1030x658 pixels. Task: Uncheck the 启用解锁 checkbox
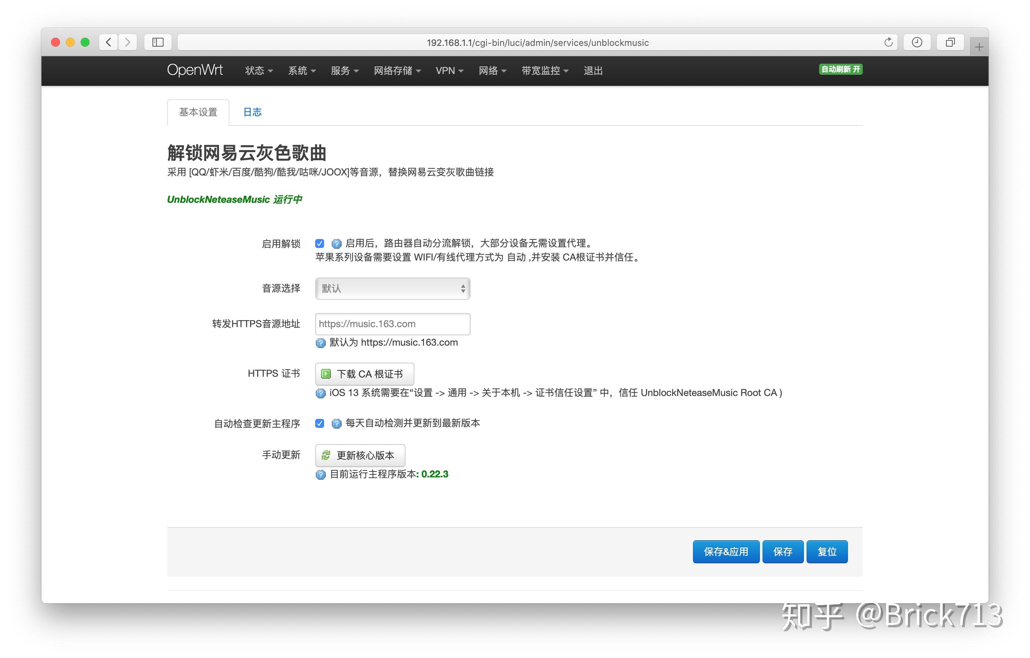[x=320, y=244]
